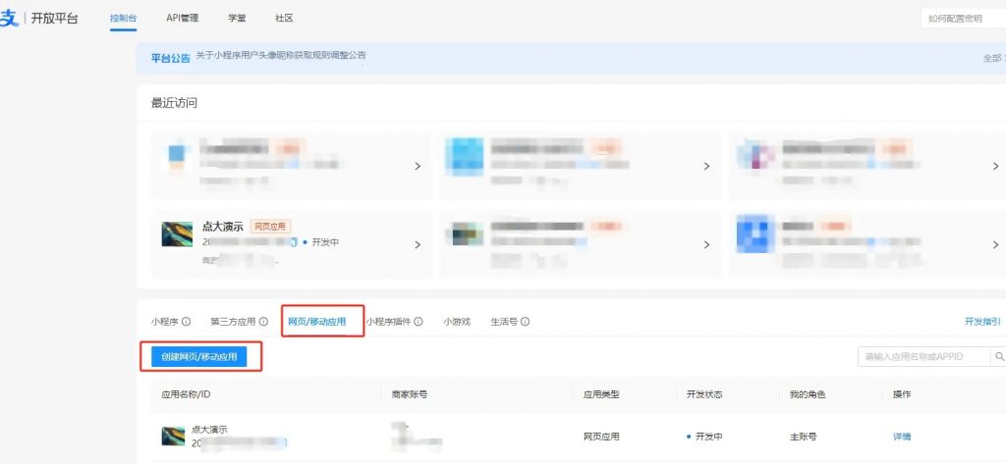Switch to the 小程序 tab
This screenshot has height=464, width=1006.
click(x=165, y=322)
